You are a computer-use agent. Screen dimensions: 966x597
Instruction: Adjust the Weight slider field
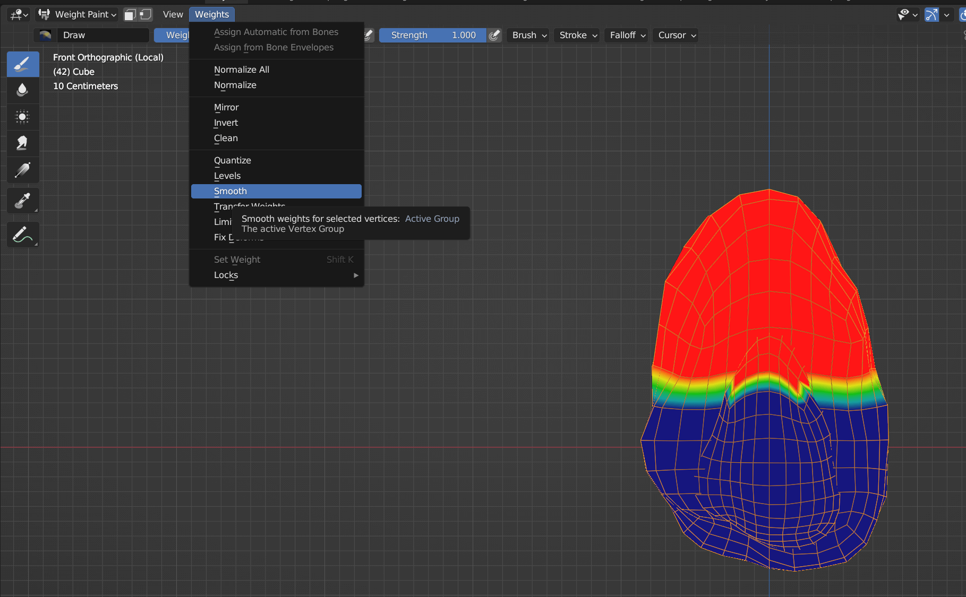[x=172, y=35]
